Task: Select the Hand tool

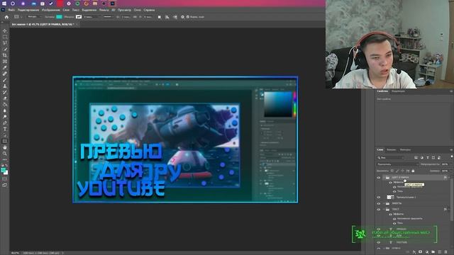Action: 5,147
